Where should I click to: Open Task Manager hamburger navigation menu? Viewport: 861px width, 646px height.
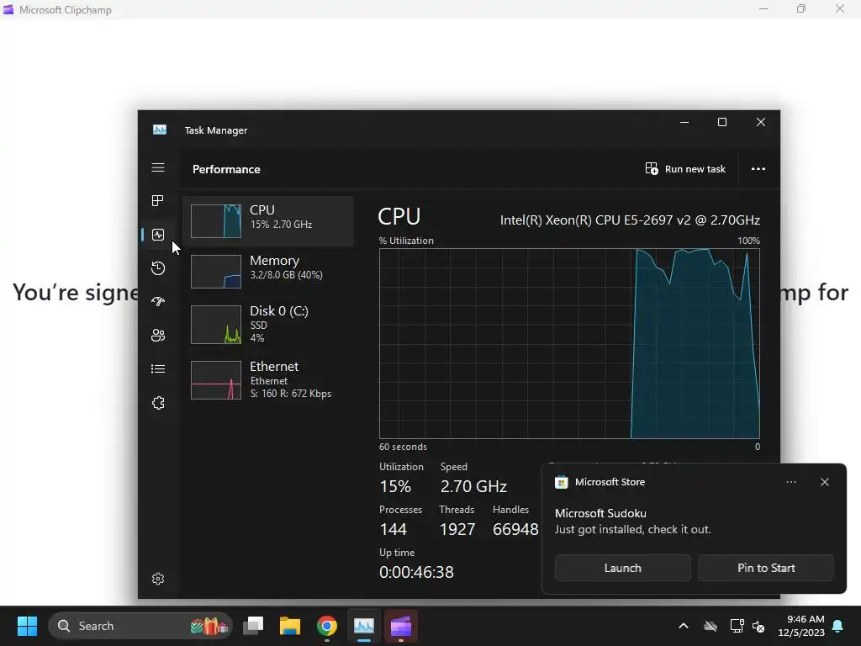click(x=158, y=167)
